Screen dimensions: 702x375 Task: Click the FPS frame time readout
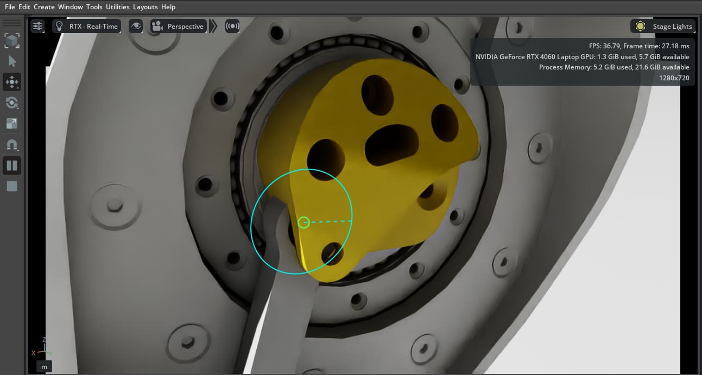pyautogui.click(x=639, y=46)
